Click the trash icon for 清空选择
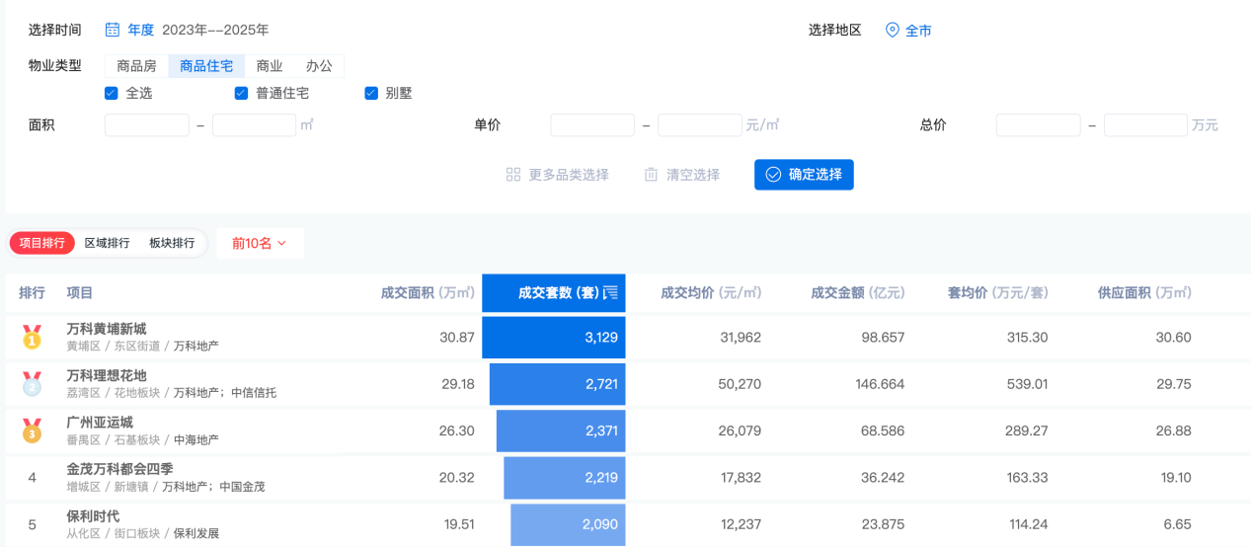 click(x=651, y=175)
